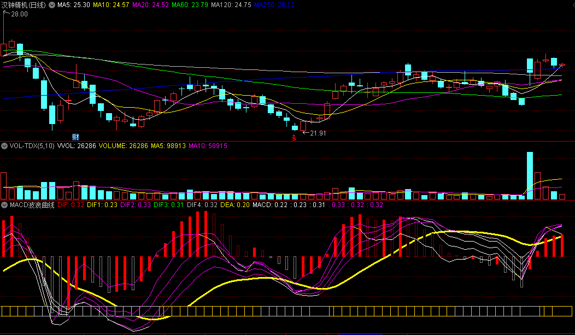
Task: Click the VVOL: 26286 value
Action: (77, 146)
